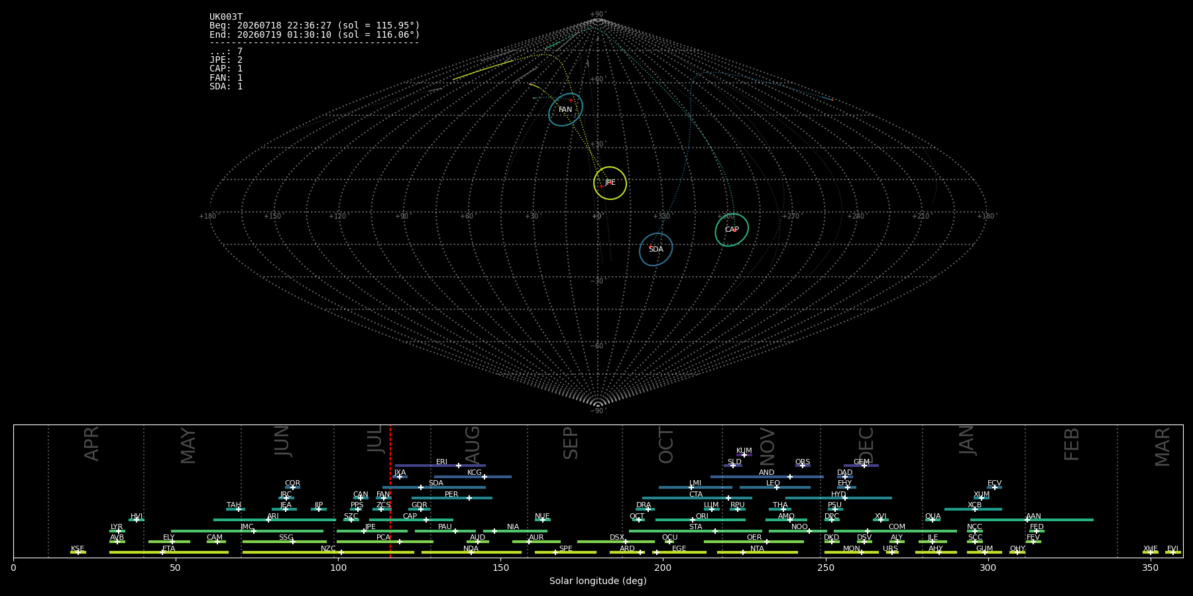Screen dimensions: 1193x596
Task: Click the STA shower bar
Action: click(x=695, y=530)
